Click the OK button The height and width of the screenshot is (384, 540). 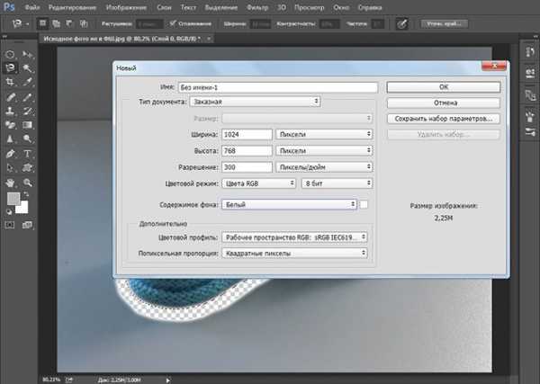pos(442,87)
